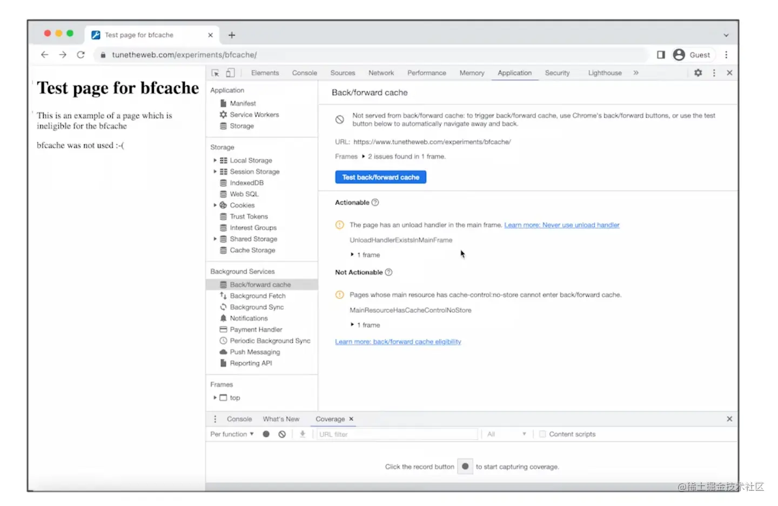The image size is (778, 506).
Task: Start coverage recording in Coverage toolbar
Action: (x=266, y=434)
